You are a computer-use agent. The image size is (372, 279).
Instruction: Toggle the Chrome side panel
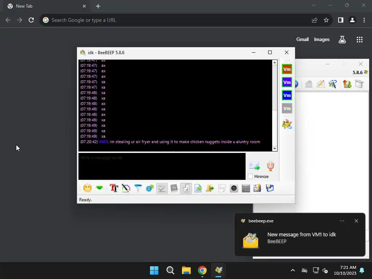341,20
